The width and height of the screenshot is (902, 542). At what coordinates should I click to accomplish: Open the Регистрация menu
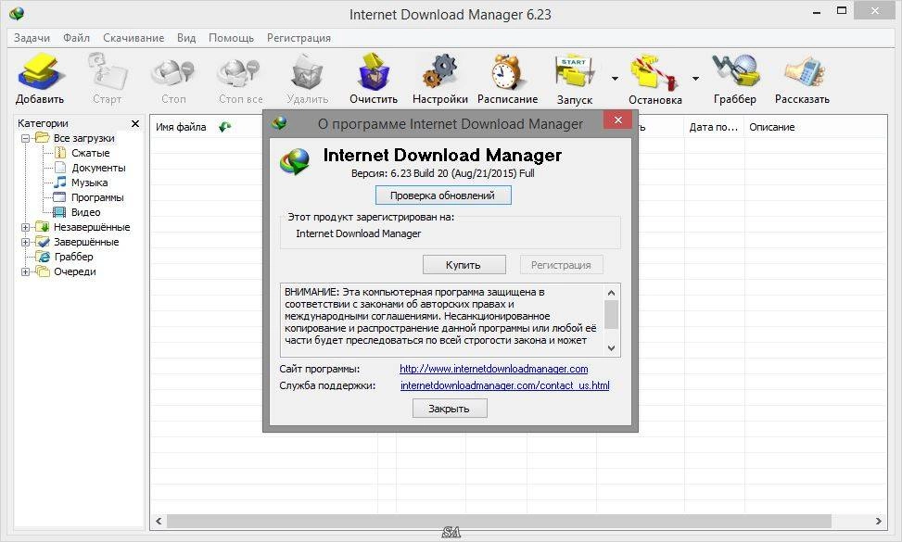point(299,38)
